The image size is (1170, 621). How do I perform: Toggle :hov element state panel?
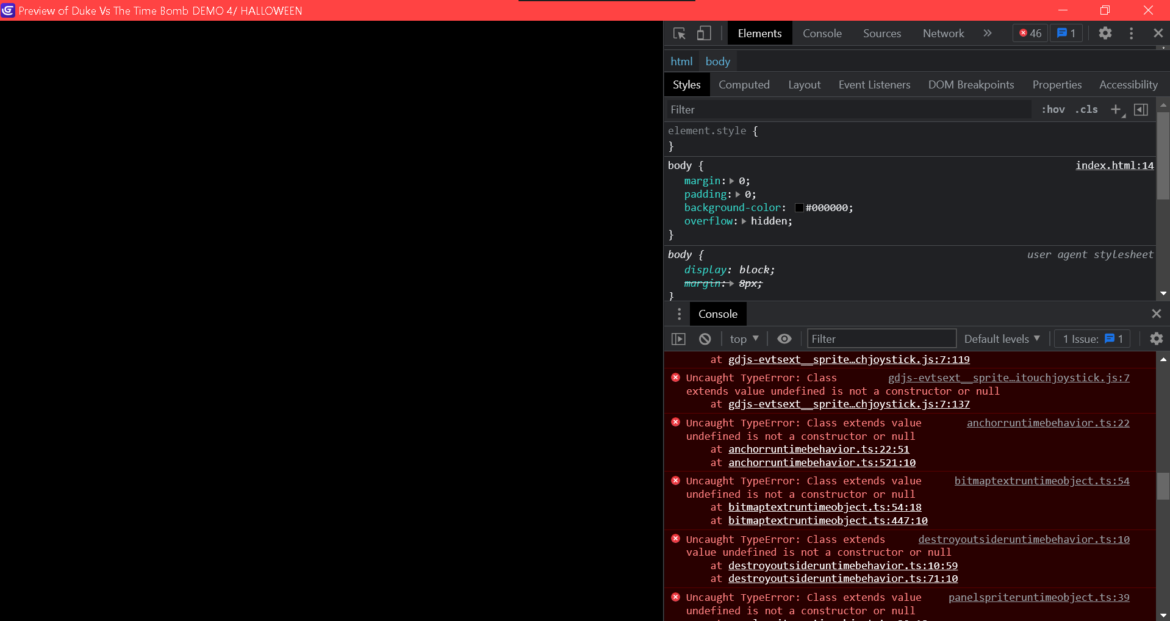coord(1053,110)
